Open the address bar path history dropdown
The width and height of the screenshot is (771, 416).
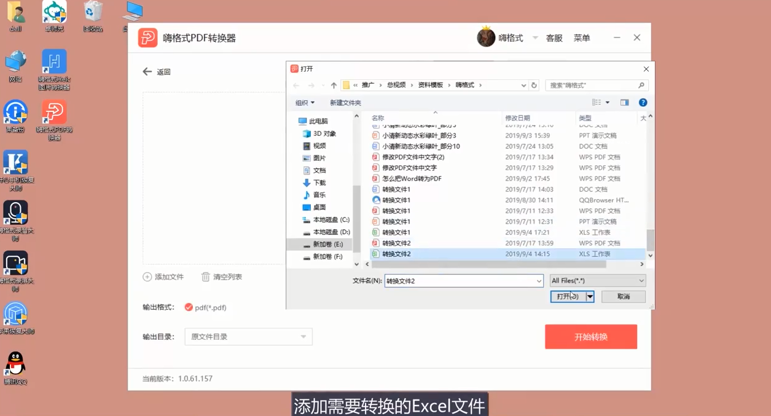tap(523, 85)
